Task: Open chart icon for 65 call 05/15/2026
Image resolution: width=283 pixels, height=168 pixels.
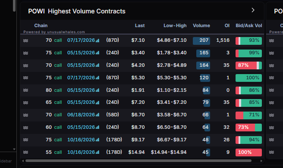Action: click(97, 103)
